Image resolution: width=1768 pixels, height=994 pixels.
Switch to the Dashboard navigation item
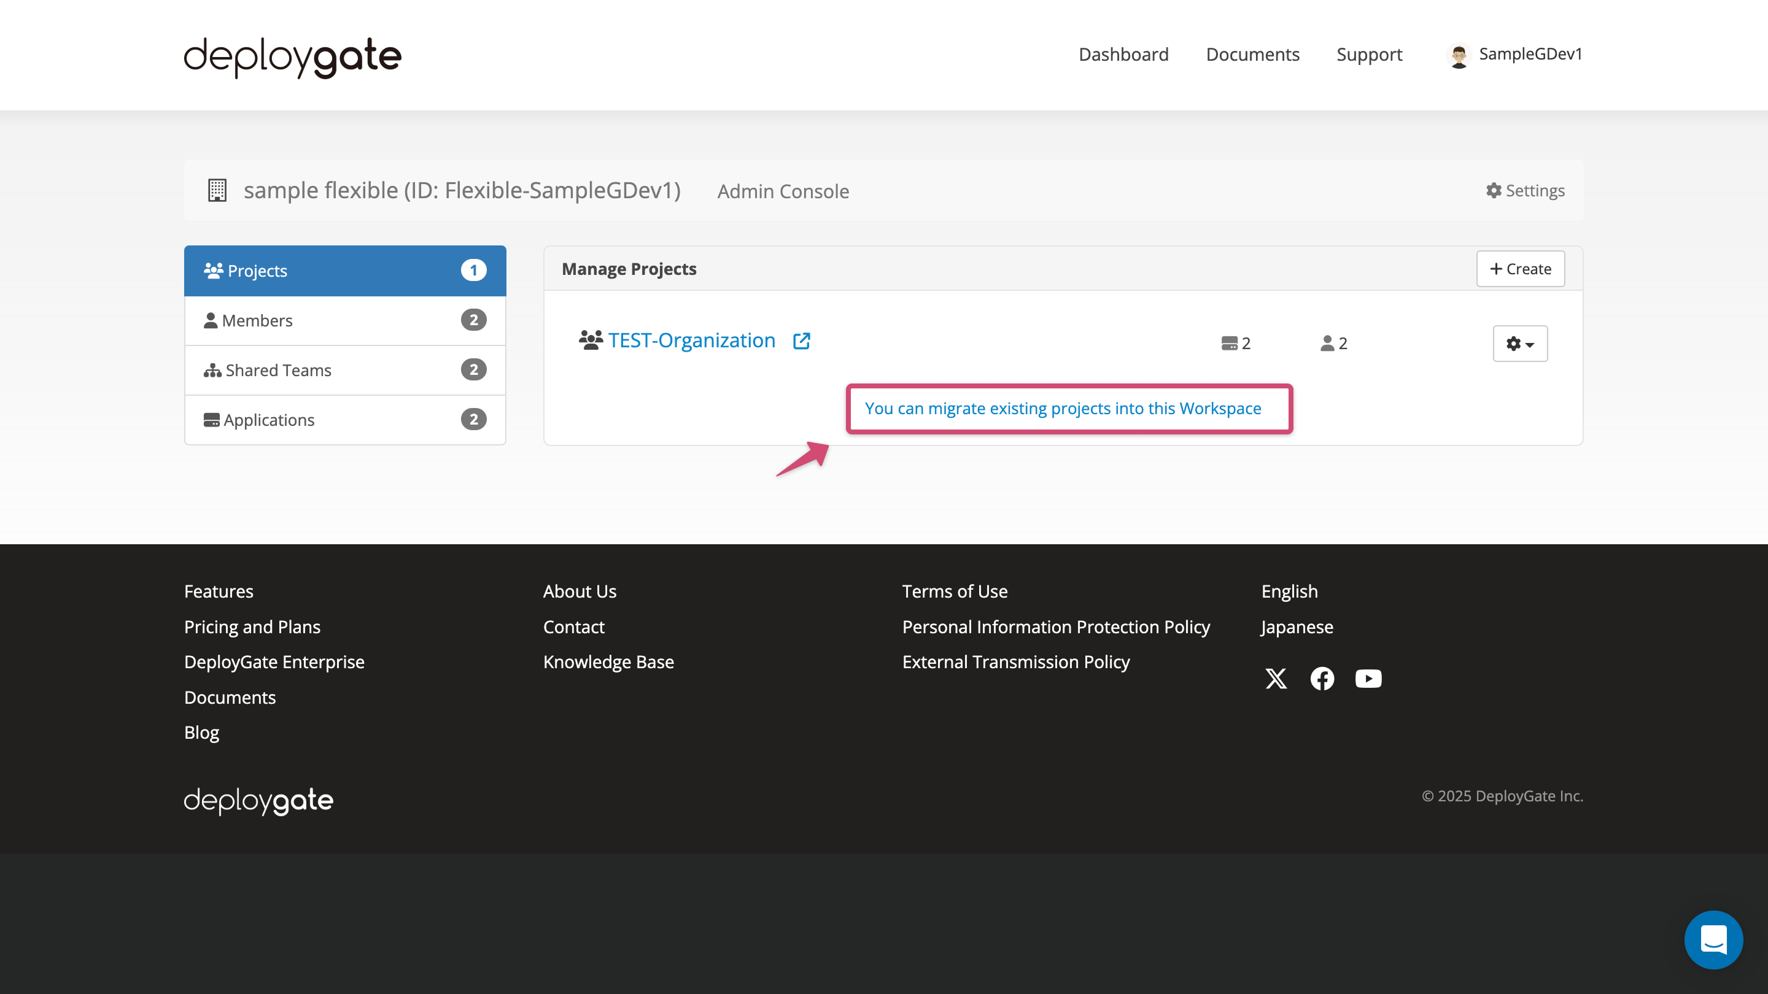click(1123, 54)
